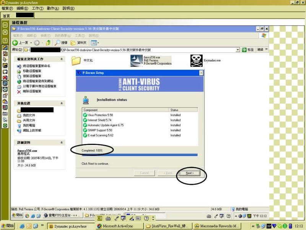Go up one folder level icon
Screen dimensions: 306x230
coord(48,43)
